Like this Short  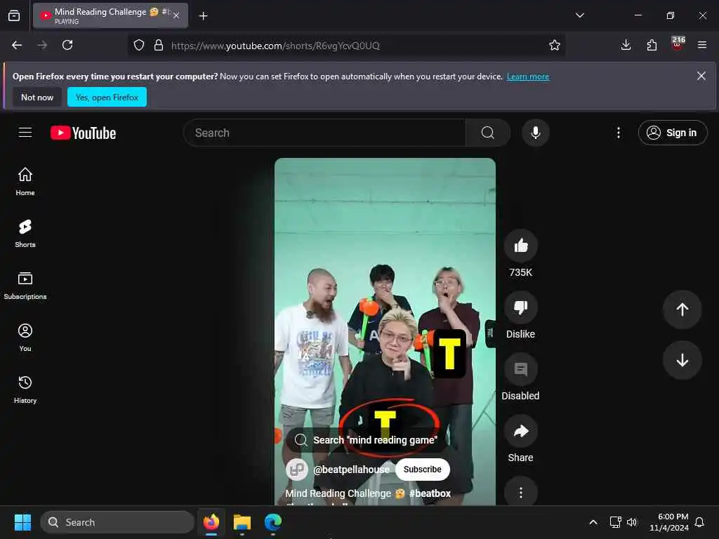click(x=521, y=246)
